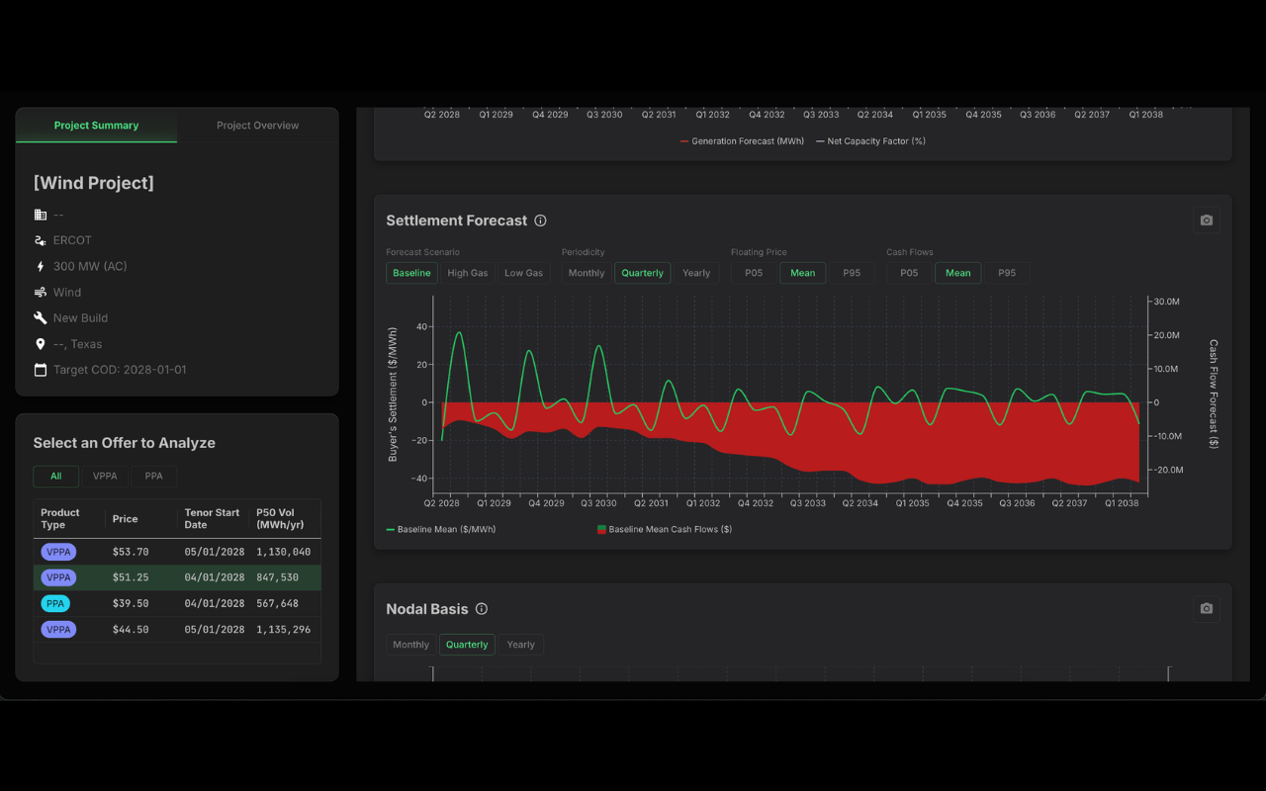Choose Cash Flows P95
The width and height of the screenshot is (1266, 791).
pos(1007,273)
